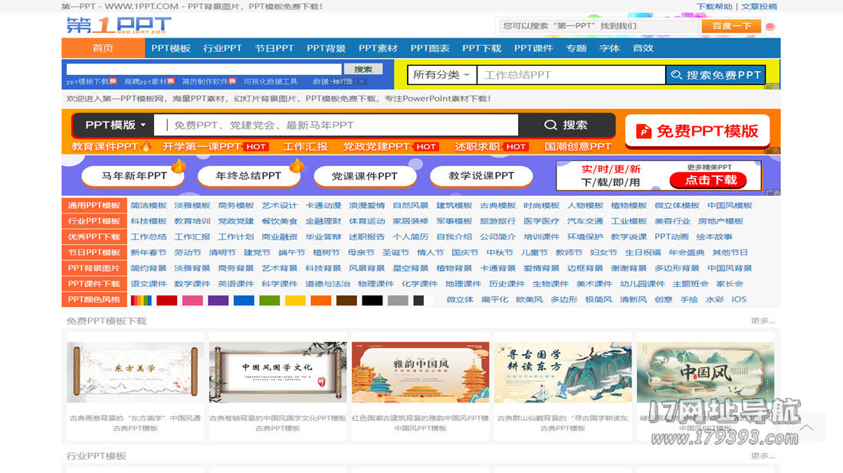
Task: Click the red PPT file icon beside 免费PPT模版
Action: [x=644, y=132]
